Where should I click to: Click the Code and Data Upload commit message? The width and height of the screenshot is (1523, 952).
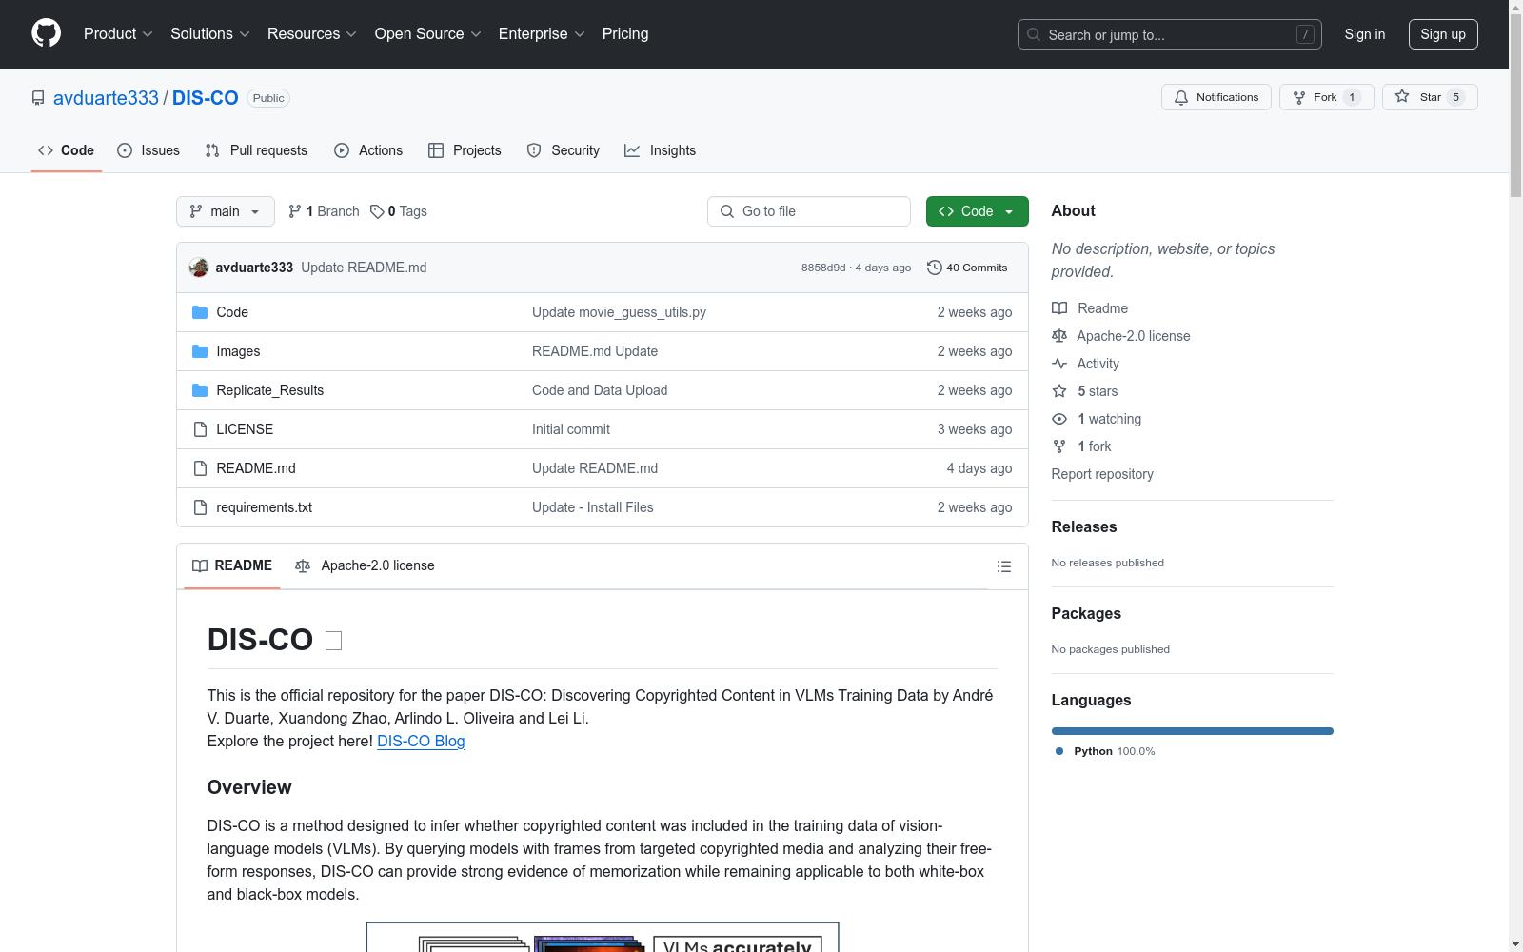(x=600, y=390)
